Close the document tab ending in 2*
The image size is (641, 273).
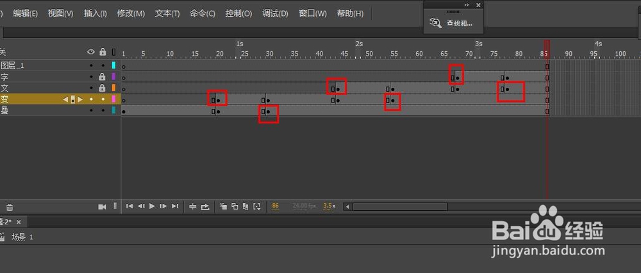(x=19, y=222)
